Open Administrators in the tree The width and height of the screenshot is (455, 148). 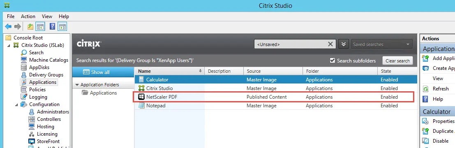click(53, 112)
